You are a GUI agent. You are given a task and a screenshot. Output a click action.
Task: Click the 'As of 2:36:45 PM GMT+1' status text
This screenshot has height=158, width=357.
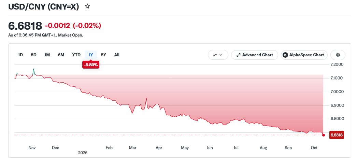click(x=45, y=35)
